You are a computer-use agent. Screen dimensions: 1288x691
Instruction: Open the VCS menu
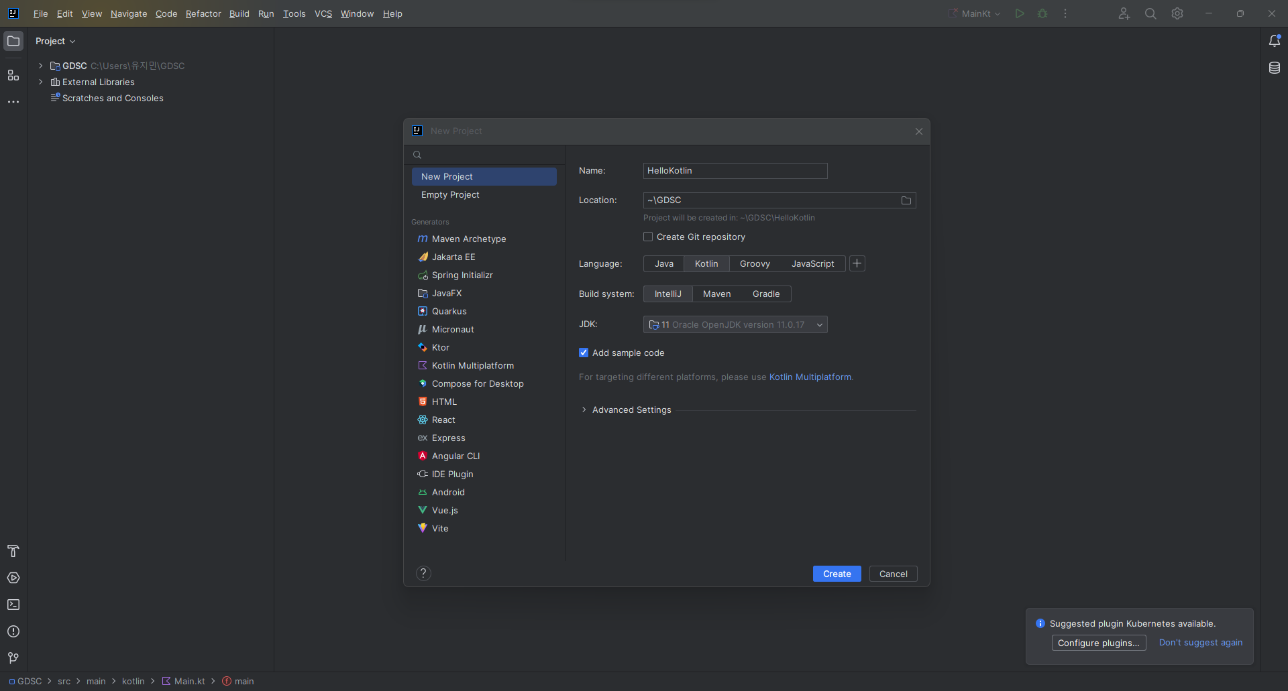(x=323, y=13)
